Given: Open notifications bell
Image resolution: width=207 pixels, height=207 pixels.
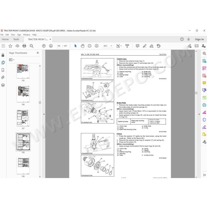Looking at the screenshot, I should tap(189, 39).
